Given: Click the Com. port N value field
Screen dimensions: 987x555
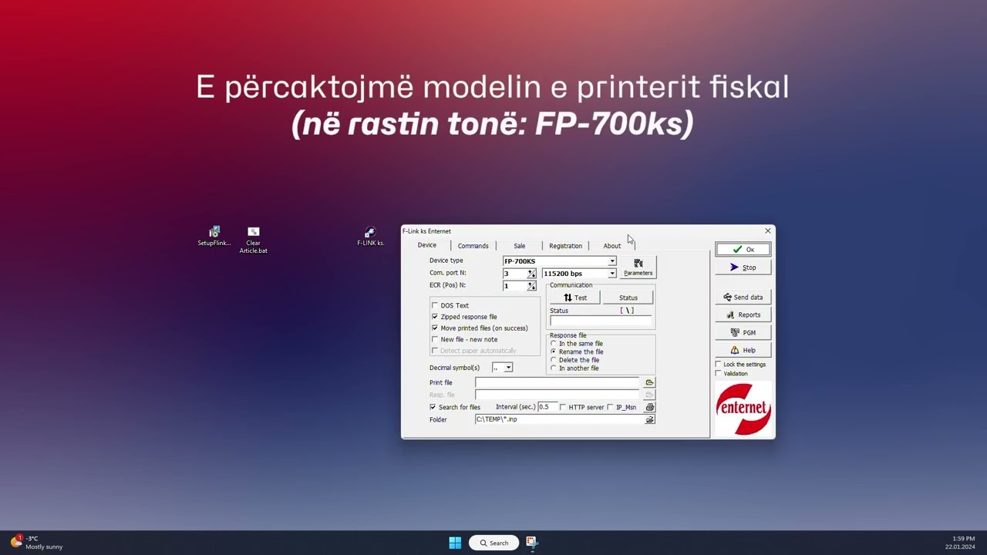Looking at the screenshot, I should tap(514, 274).
